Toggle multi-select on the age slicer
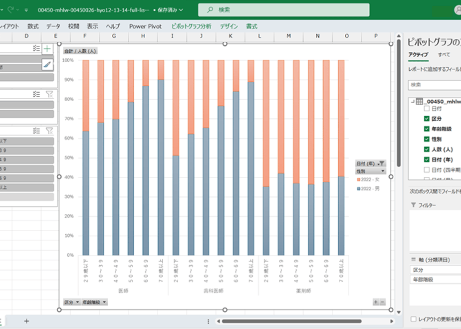 [36, 131]
